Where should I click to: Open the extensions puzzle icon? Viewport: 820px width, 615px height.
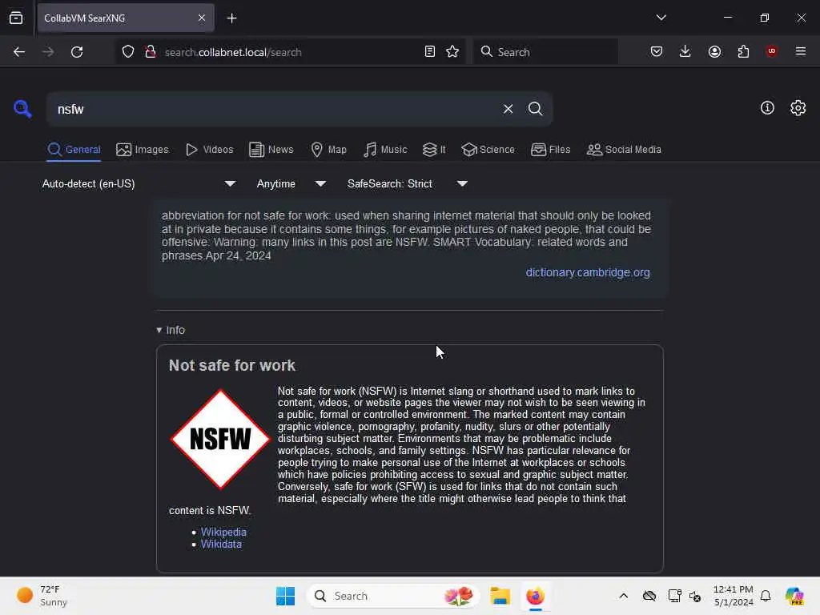pos(743,51)
